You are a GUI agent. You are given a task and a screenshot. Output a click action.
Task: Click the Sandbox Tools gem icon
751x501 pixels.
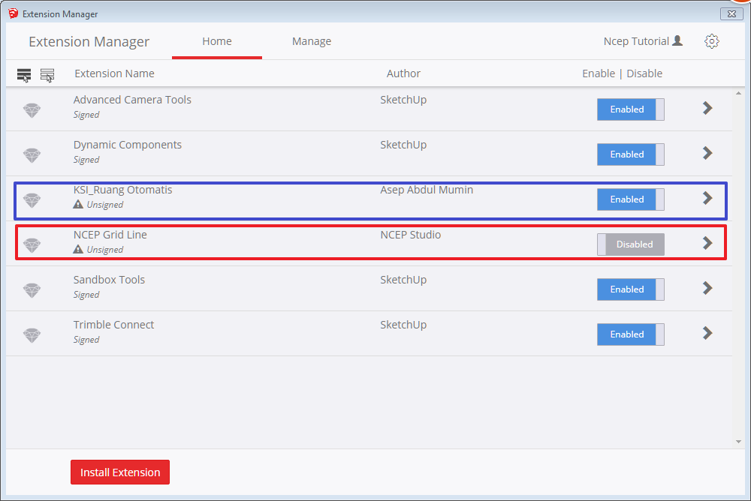pyautogui.click(x=32, y=290)
